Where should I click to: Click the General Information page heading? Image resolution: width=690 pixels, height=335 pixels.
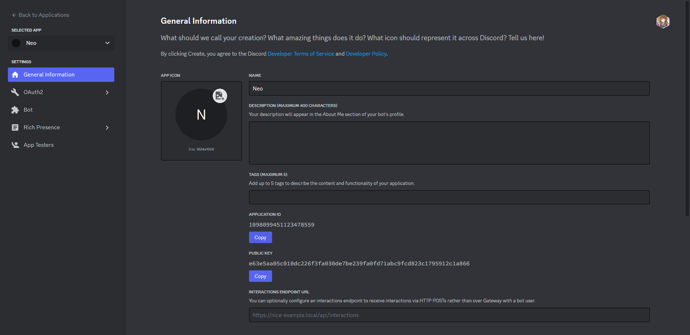pos(199,21)
